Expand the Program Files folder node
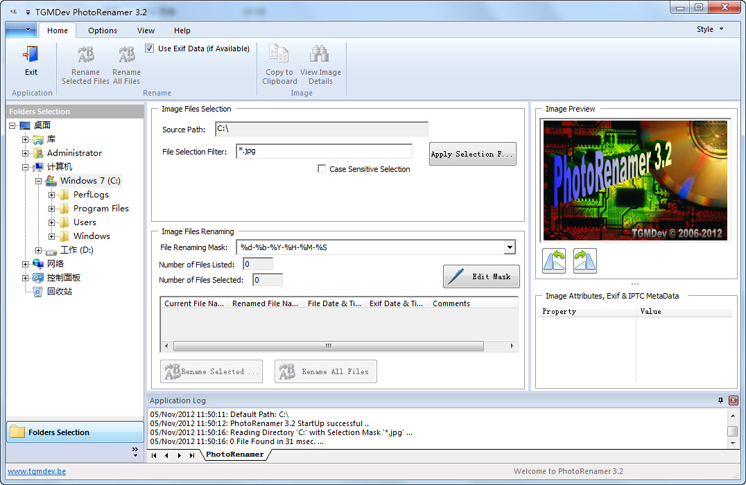 coord(52,209)
